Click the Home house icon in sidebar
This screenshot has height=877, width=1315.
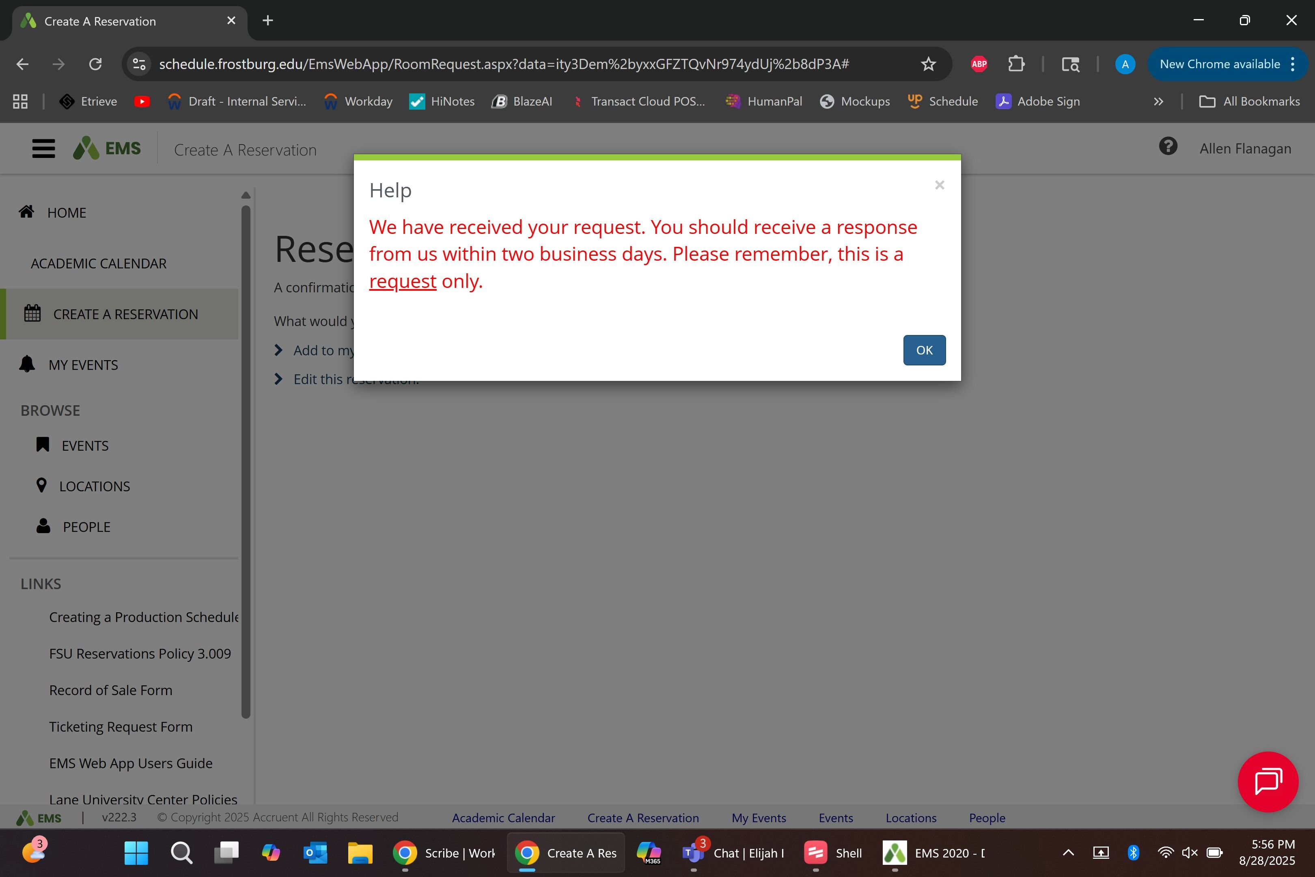coord(26,212)
